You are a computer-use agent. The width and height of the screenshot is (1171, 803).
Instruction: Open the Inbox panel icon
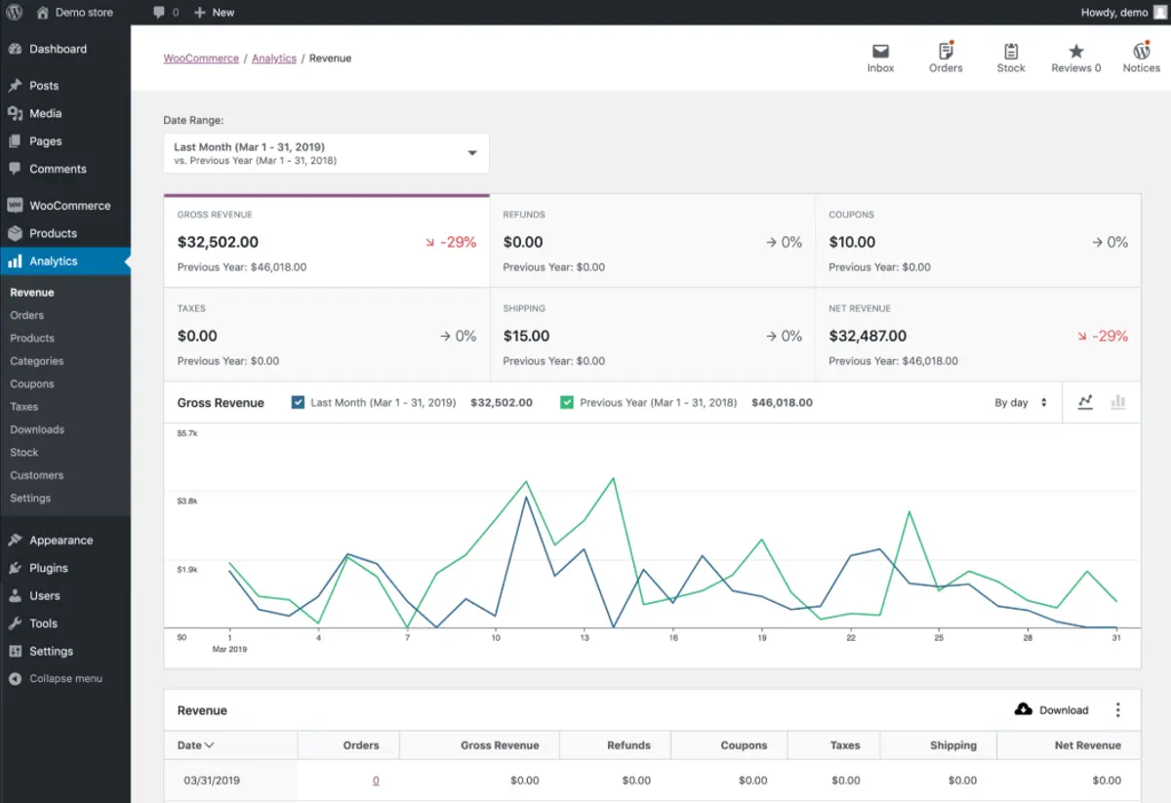tap(880, 57)
